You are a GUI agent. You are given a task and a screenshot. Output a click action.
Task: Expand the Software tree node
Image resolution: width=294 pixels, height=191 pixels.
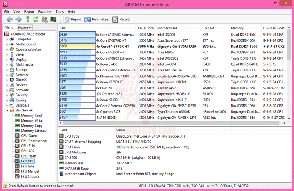tap(7, 90)
